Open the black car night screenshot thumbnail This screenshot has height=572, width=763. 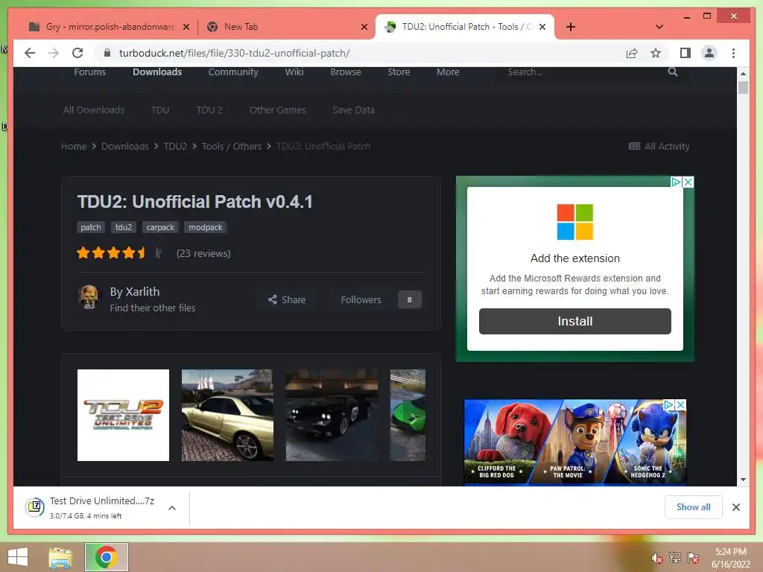332,415
